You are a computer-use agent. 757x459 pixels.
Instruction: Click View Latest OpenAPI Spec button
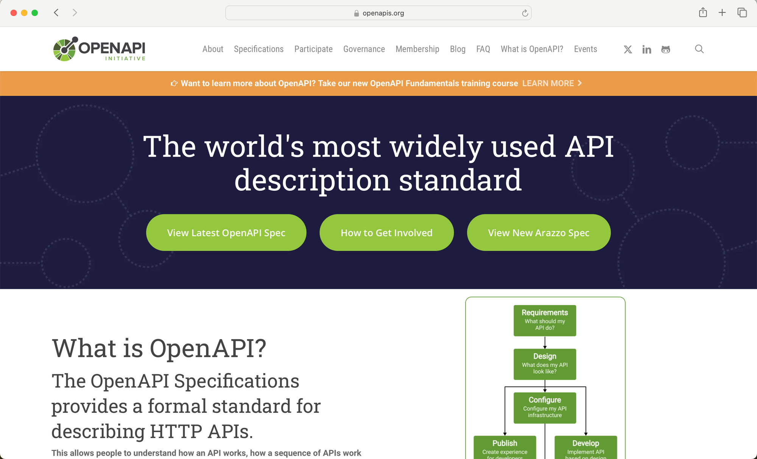[226, 233]
